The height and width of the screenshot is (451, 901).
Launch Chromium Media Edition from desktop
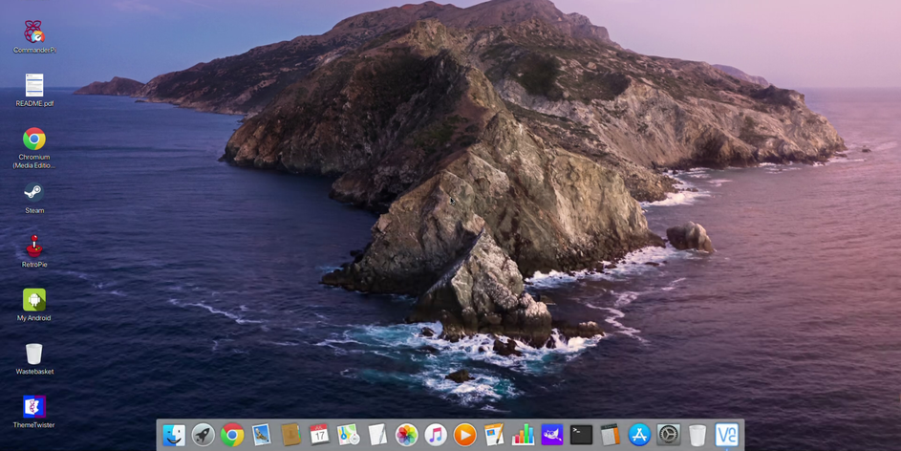click(x=34, y=140)
